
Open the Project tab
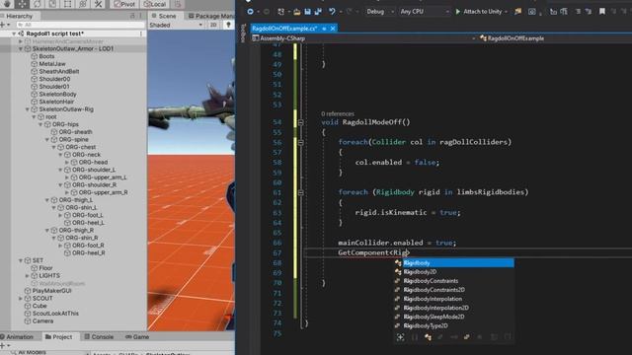tap(59, 337)
